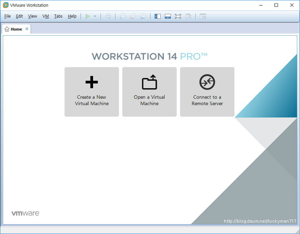This screenshot has width=300, height=234.
Task: Click the VMware Workstation title bar icon
Action: pos(6,5)
